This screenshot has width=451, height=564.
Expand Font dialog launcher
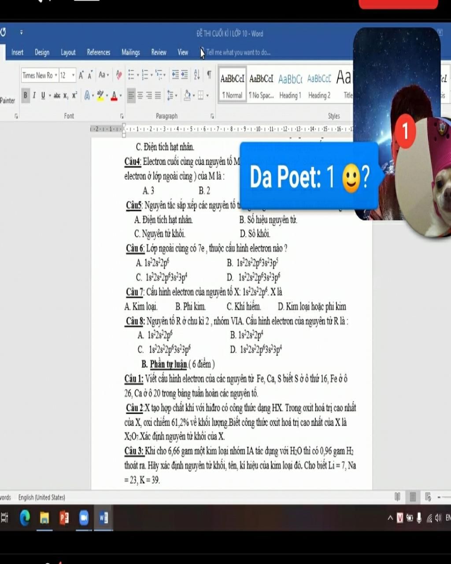coord(122,116)
